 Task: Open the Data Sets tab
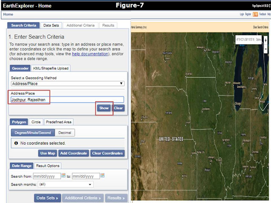click(51, 25)
